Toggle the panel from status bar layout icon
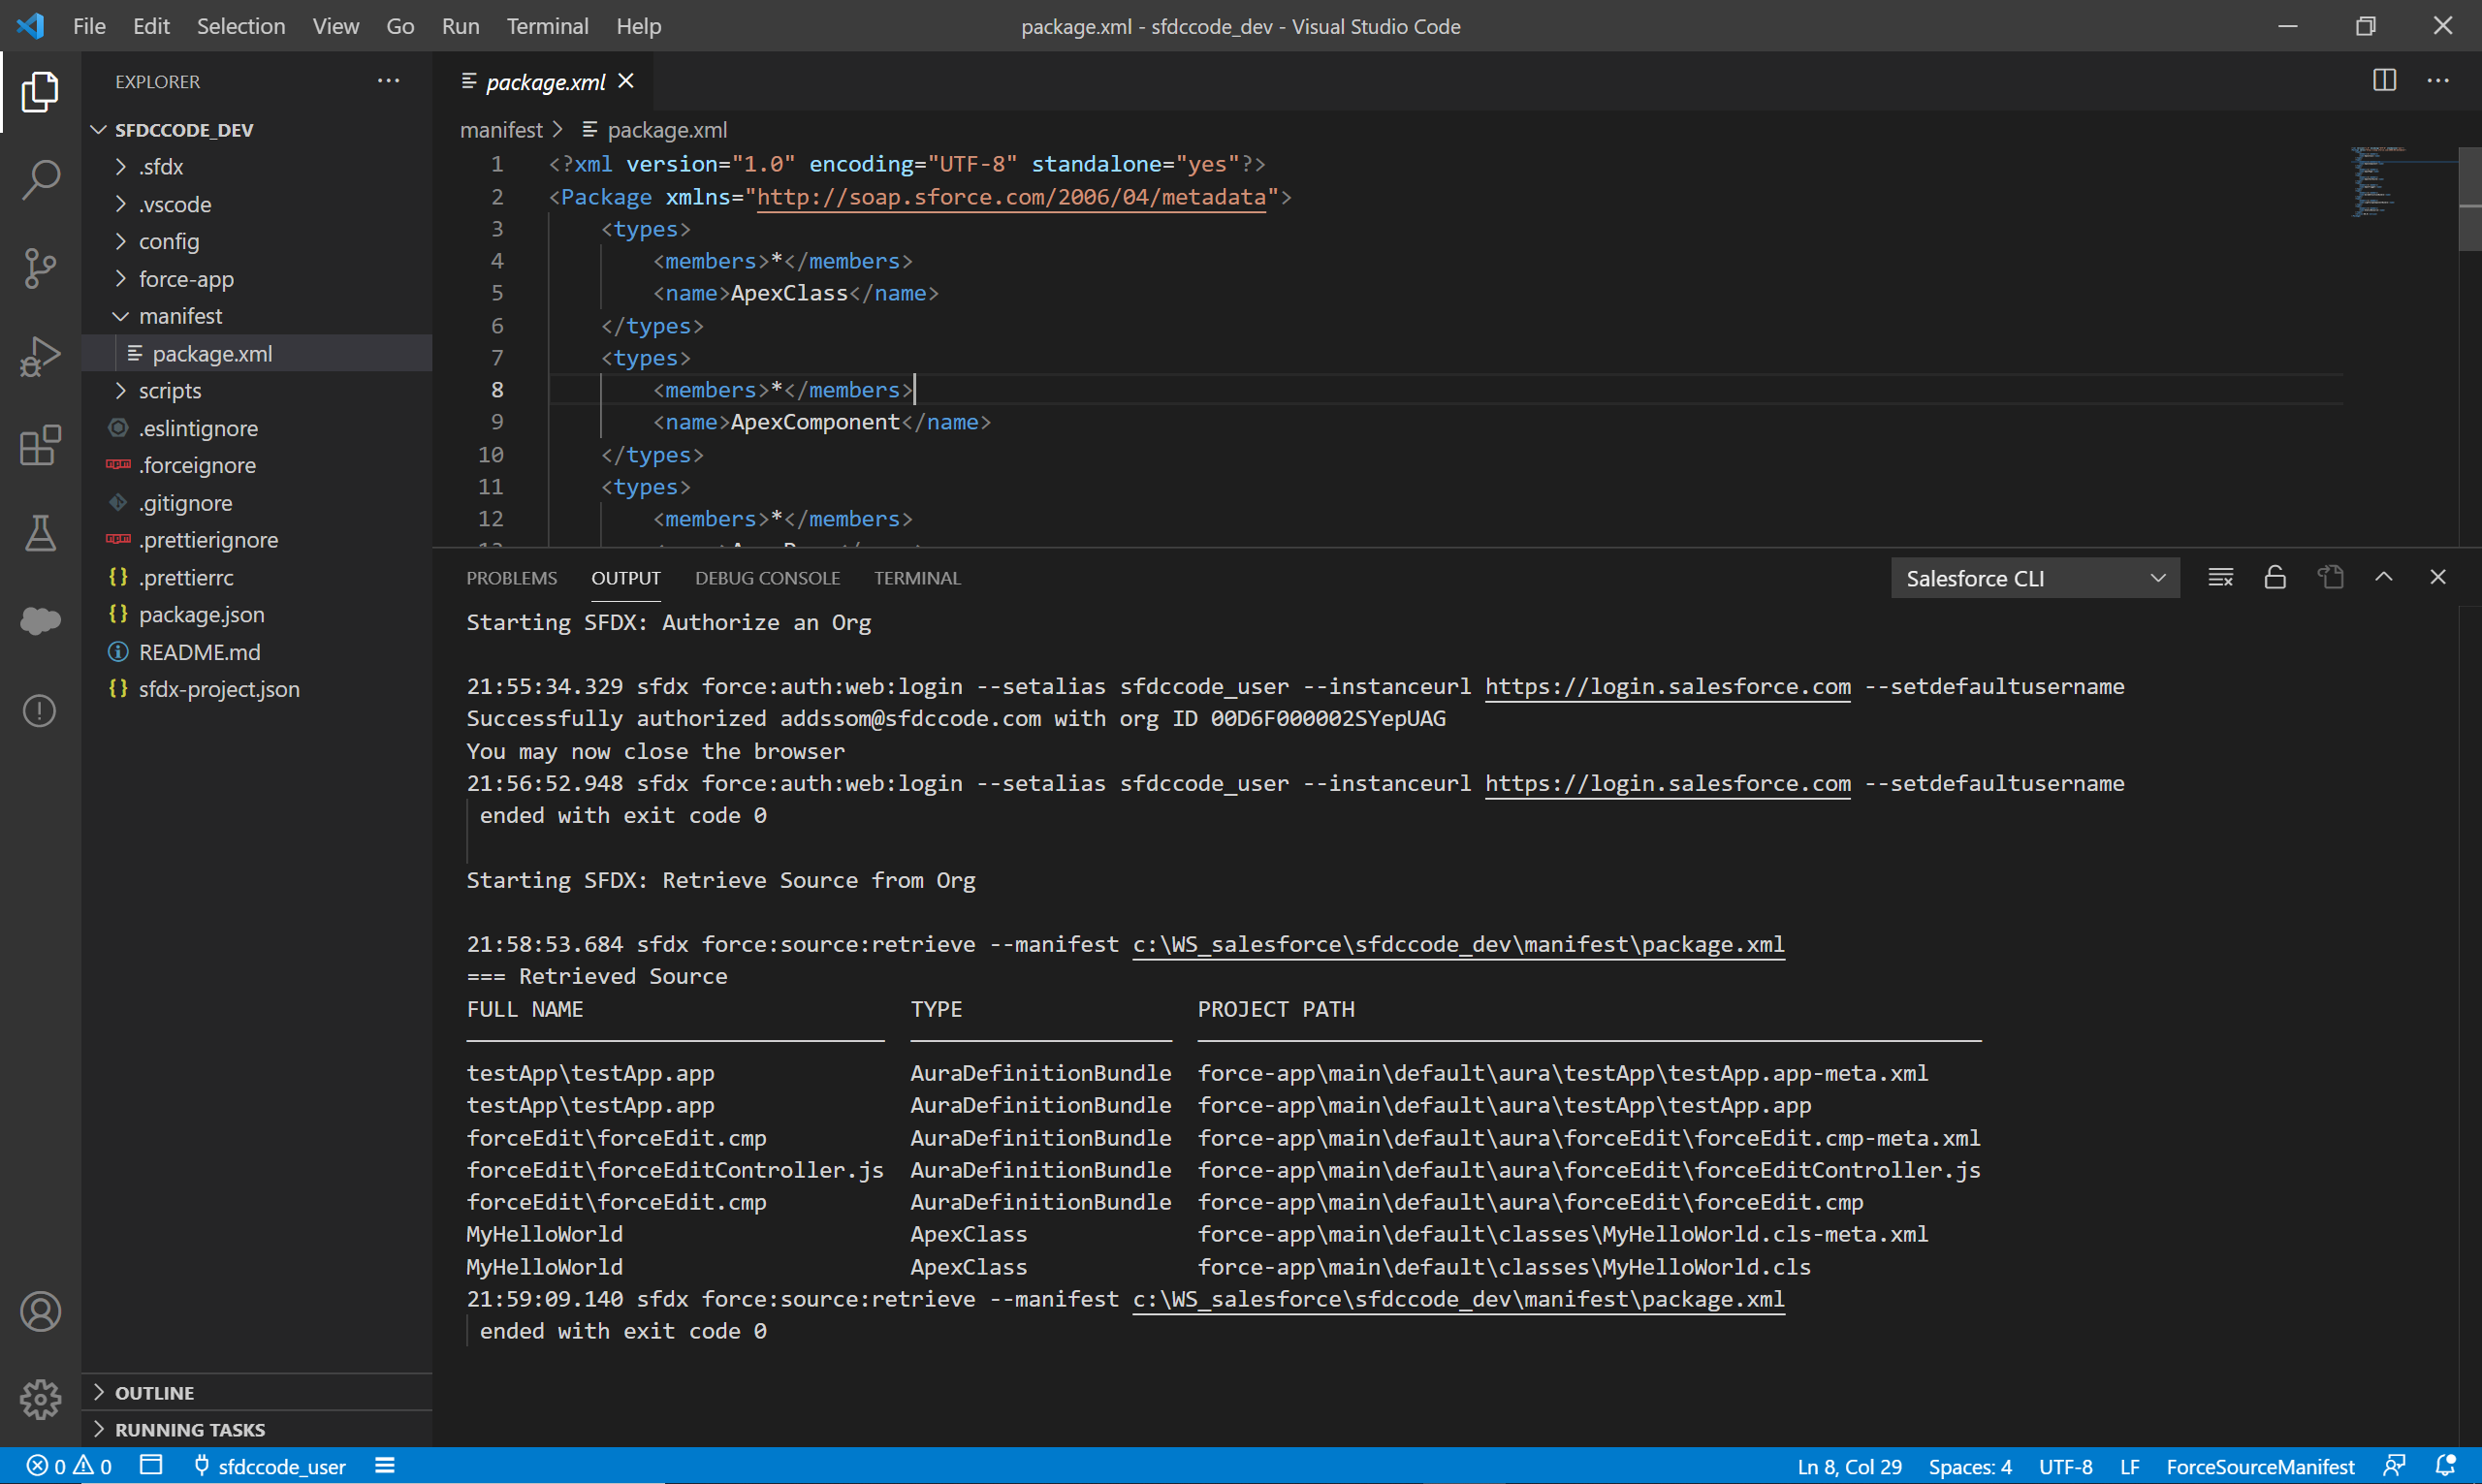This screenshot has height=1484, width=2482. [x=151, y=1466]
